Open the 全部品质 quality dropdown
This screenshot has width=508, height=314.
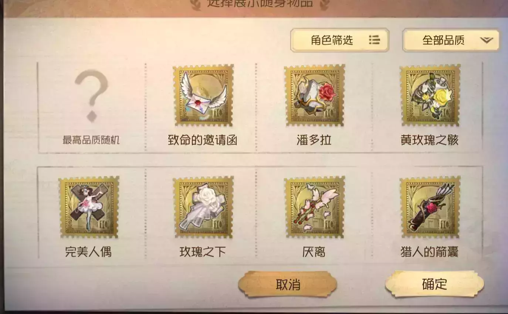pos(451,40)
